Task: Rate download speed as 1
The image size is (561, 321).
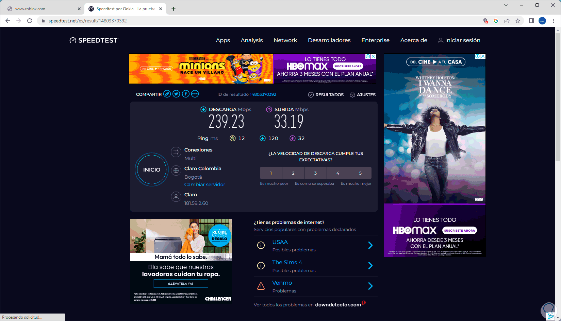Action: click(271, 173)
